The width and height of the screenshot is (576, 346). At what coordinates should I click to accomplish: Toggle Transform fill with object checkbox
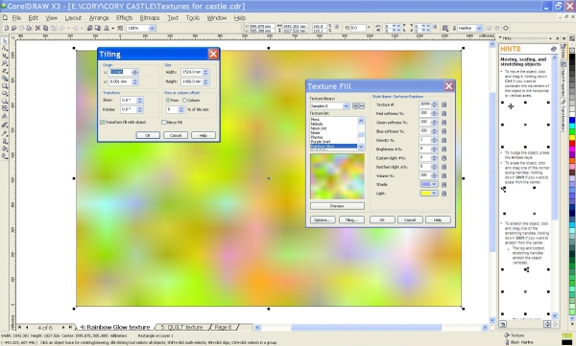pos(102,122)
